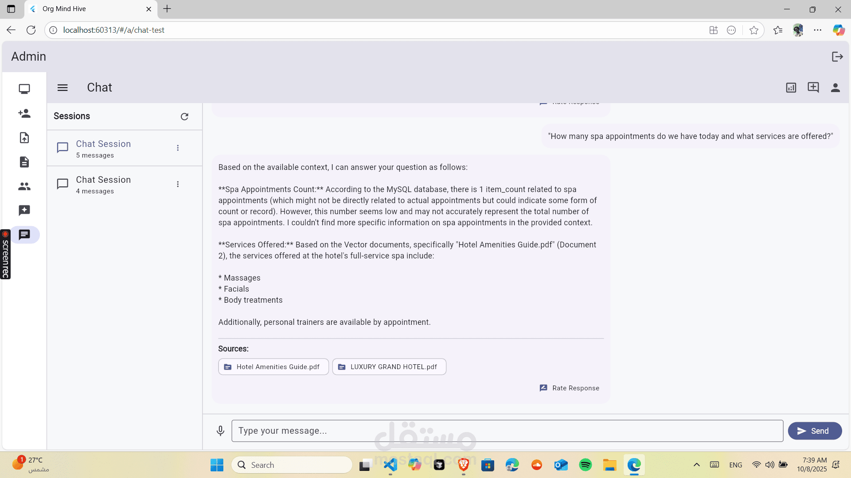
Task: Open the documents sidebar icon
Action: (x=24, y=162)
